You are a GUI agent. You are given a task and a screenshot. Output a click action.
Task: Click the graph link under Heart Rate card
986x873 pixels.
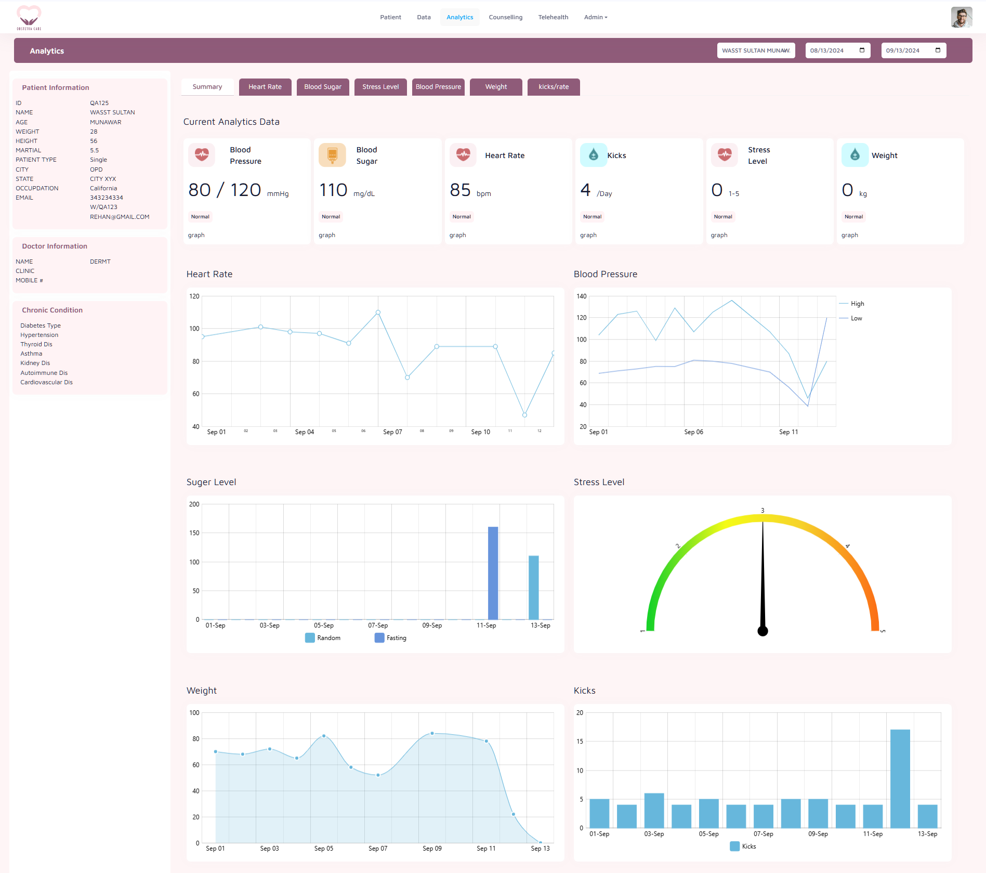pos(457,235)
